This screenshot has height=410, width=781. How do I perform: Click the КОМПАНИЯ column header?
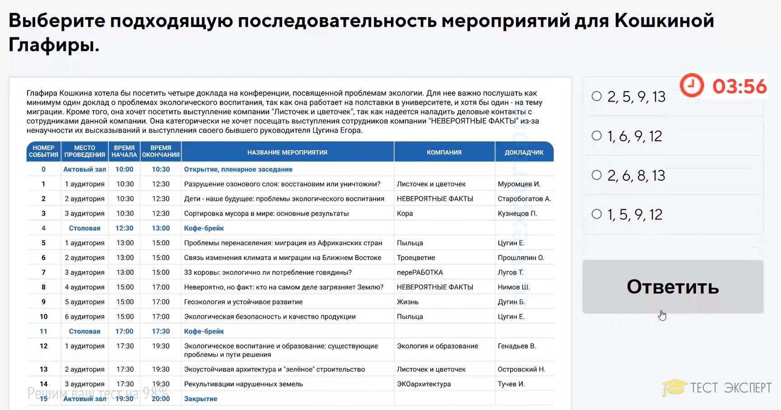pos(444,152)
